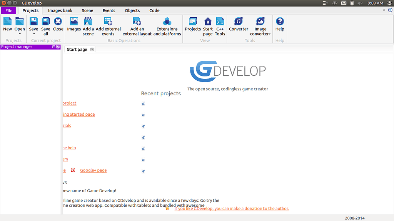Click the Google+ red icon

click(x=73, y=170)
